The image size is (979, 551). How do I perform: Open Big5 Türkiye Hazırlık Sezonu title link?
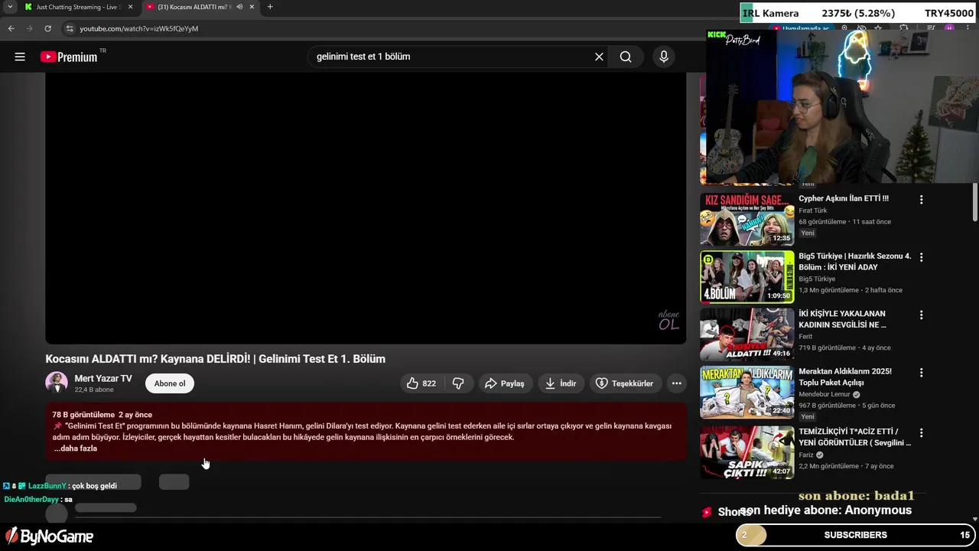(855, 262)
